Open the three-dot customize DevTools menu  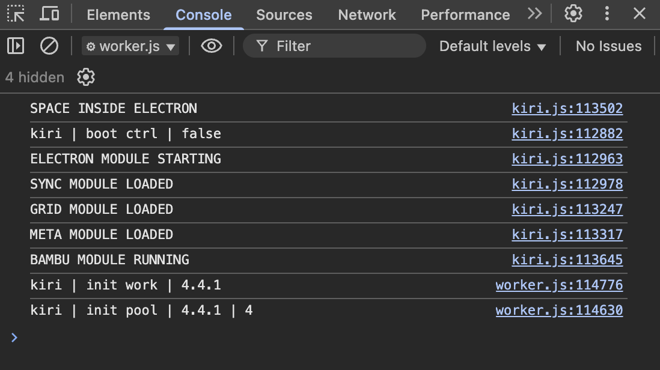click(607, 14)
